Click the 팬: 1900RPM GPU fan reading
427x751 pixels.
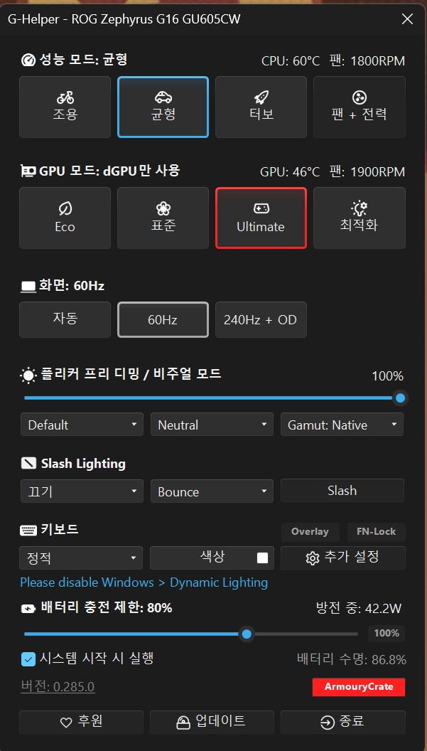pyautogui.click(x=367, y=171)
